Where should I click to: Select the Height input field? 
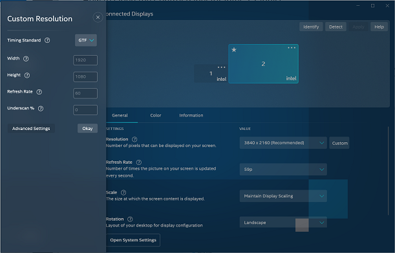click(x=85, y=77)
